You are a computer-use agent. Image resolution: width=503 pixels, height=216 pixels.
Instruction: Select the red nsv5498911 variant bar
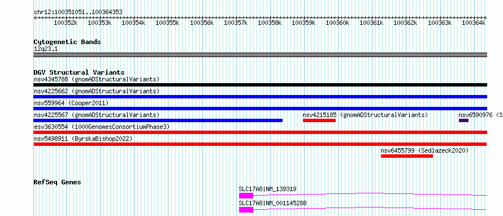tap(260, 144)
